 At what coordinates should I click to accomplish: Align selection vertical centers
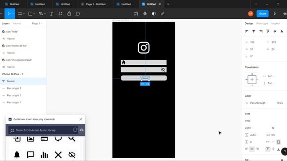pyautogui.click(x=275, y=31)
